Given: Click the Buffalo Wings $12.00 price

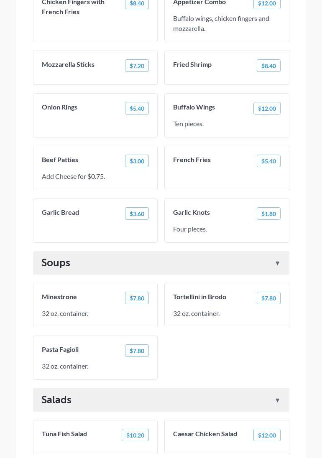Looking at the screenshot, I should coord(267,109).
